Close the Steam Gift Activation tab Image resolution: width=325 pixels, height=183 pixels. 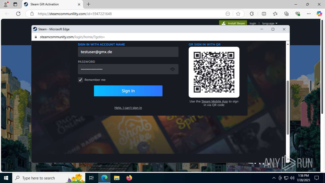(79, 4)
